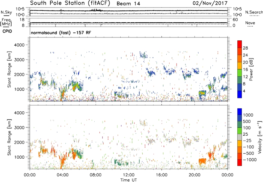
Task: Click the '4' tick on power colorbar
Action: (x=244, y=91)
